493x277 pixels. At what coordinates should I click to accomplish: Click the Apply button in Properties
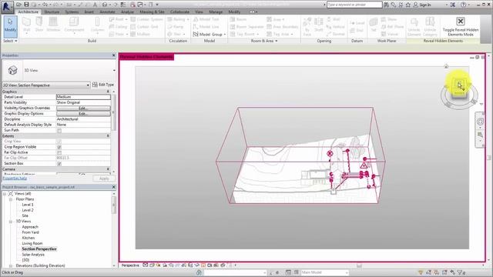[104, 179]
